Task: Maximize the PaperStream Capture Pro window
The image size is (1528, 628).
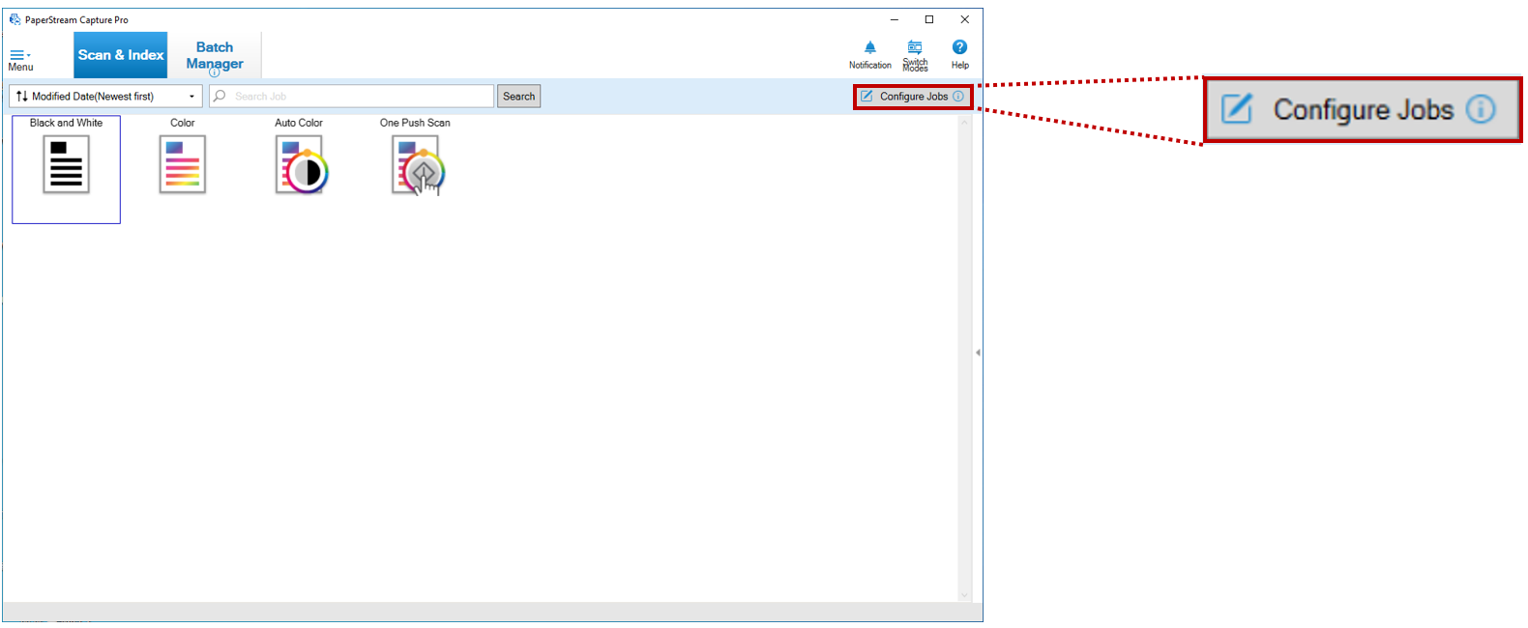Action: (x=929, y=19)
